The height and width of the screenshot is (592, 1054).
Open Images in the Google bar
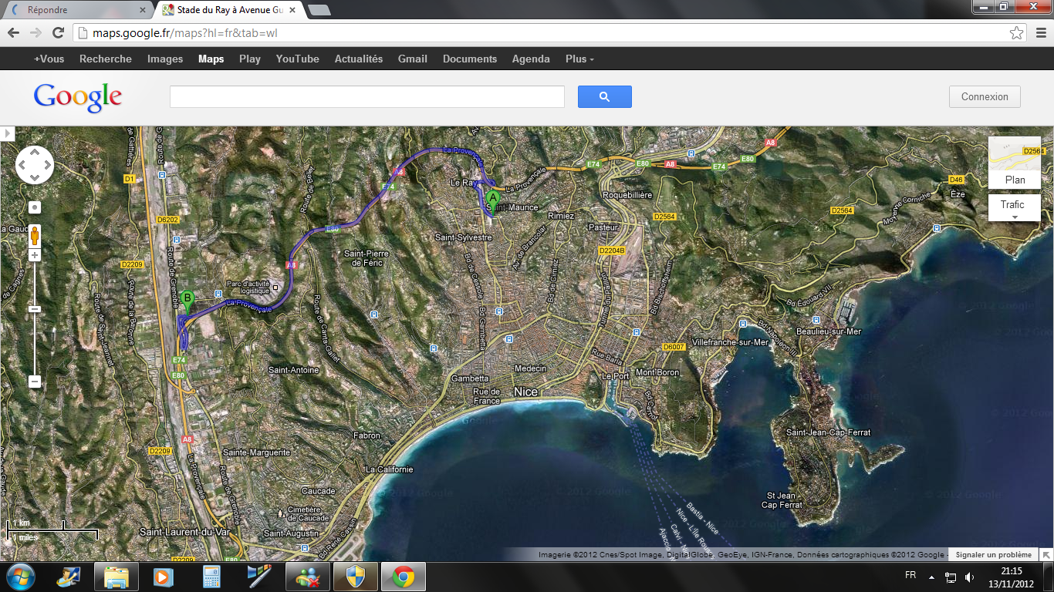click(165, 59)
